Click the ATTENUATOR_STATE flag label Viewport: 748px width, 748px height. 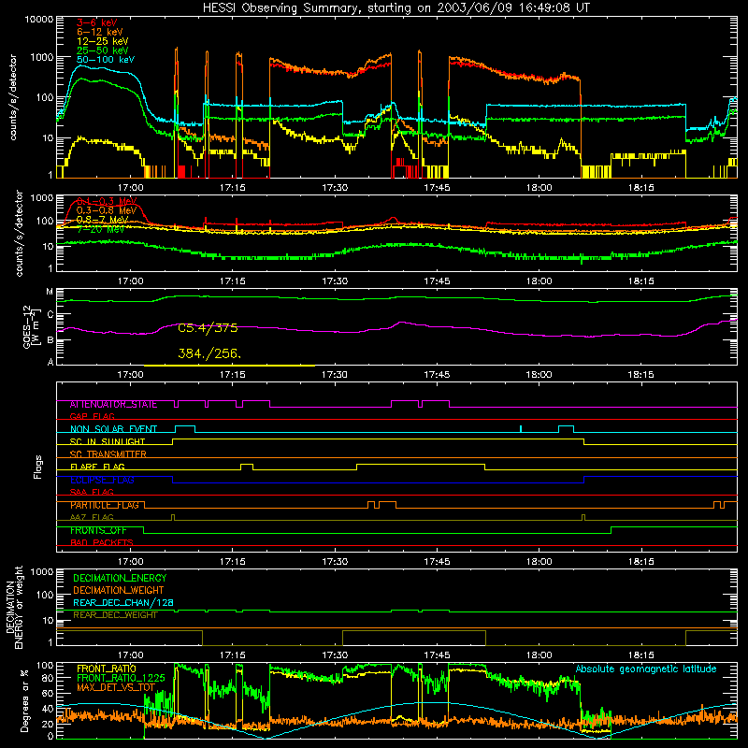pyautogui.click(x=113, y=405)
